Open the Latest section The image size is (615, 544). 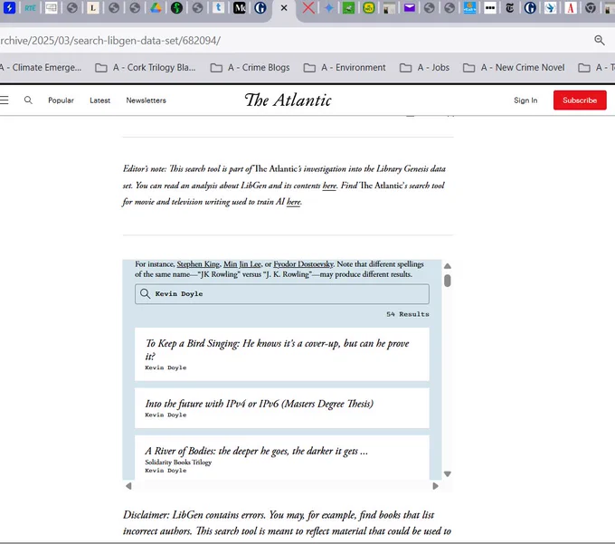[x=99, y=100]
